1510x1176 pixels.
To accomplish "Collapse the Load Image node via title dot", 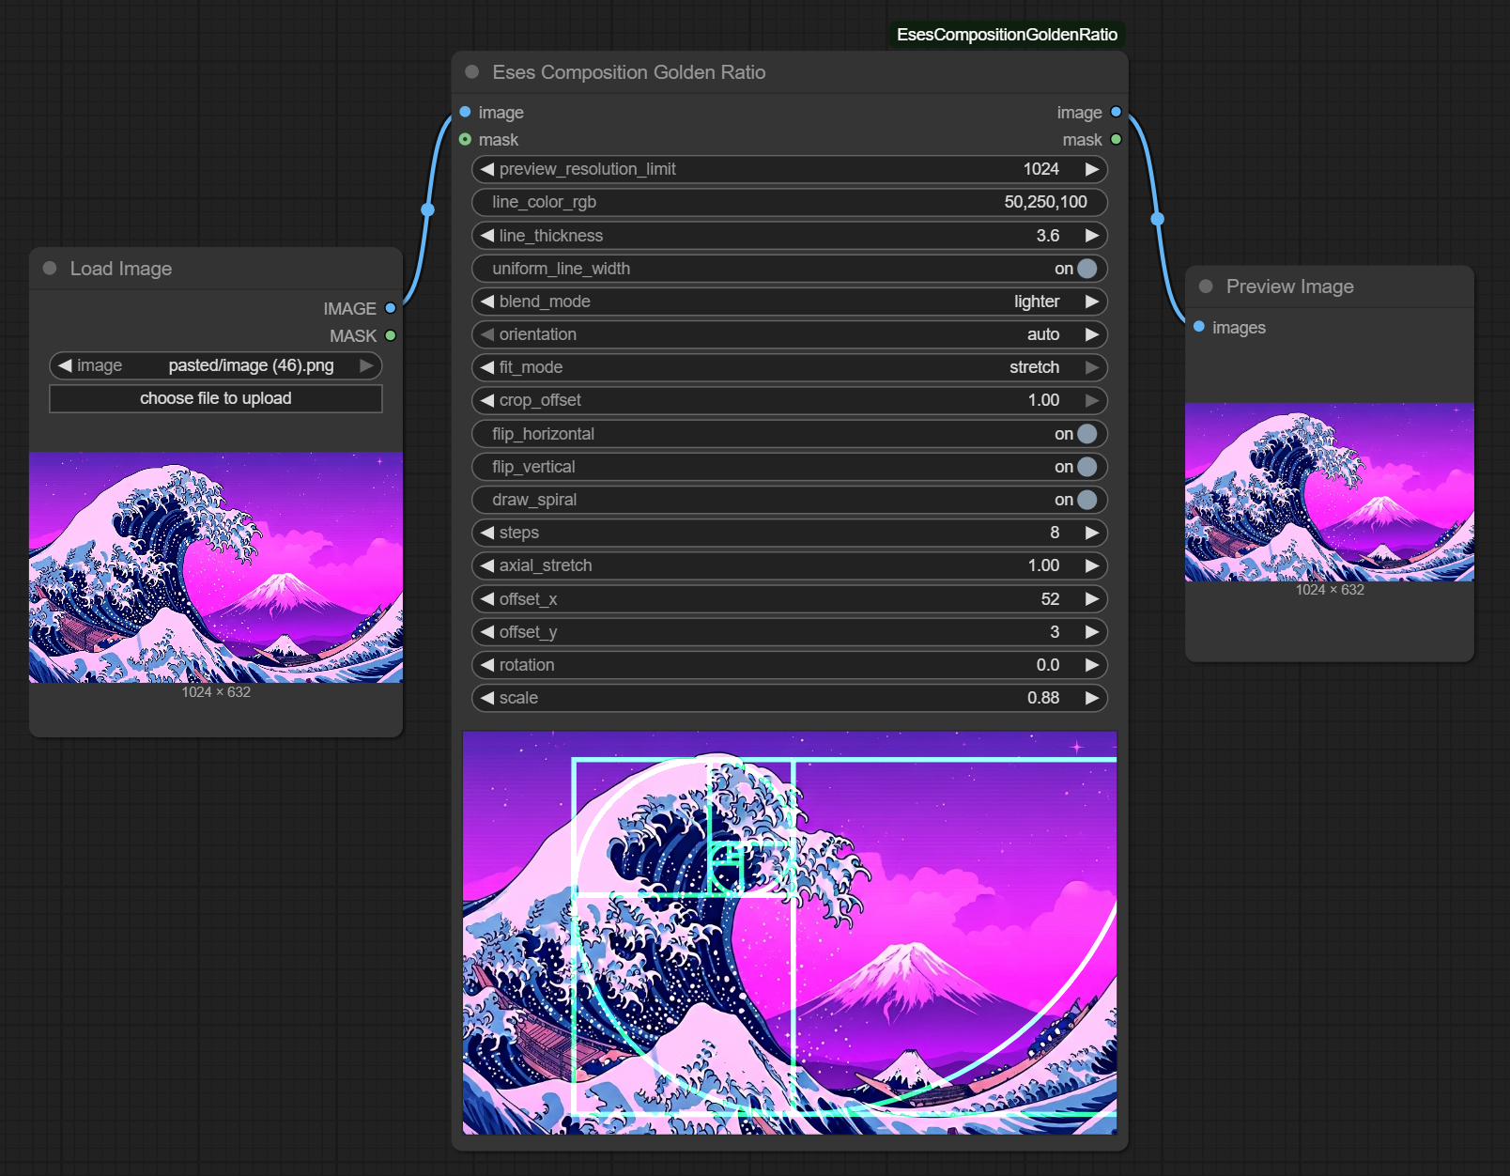I will (50, 268).
